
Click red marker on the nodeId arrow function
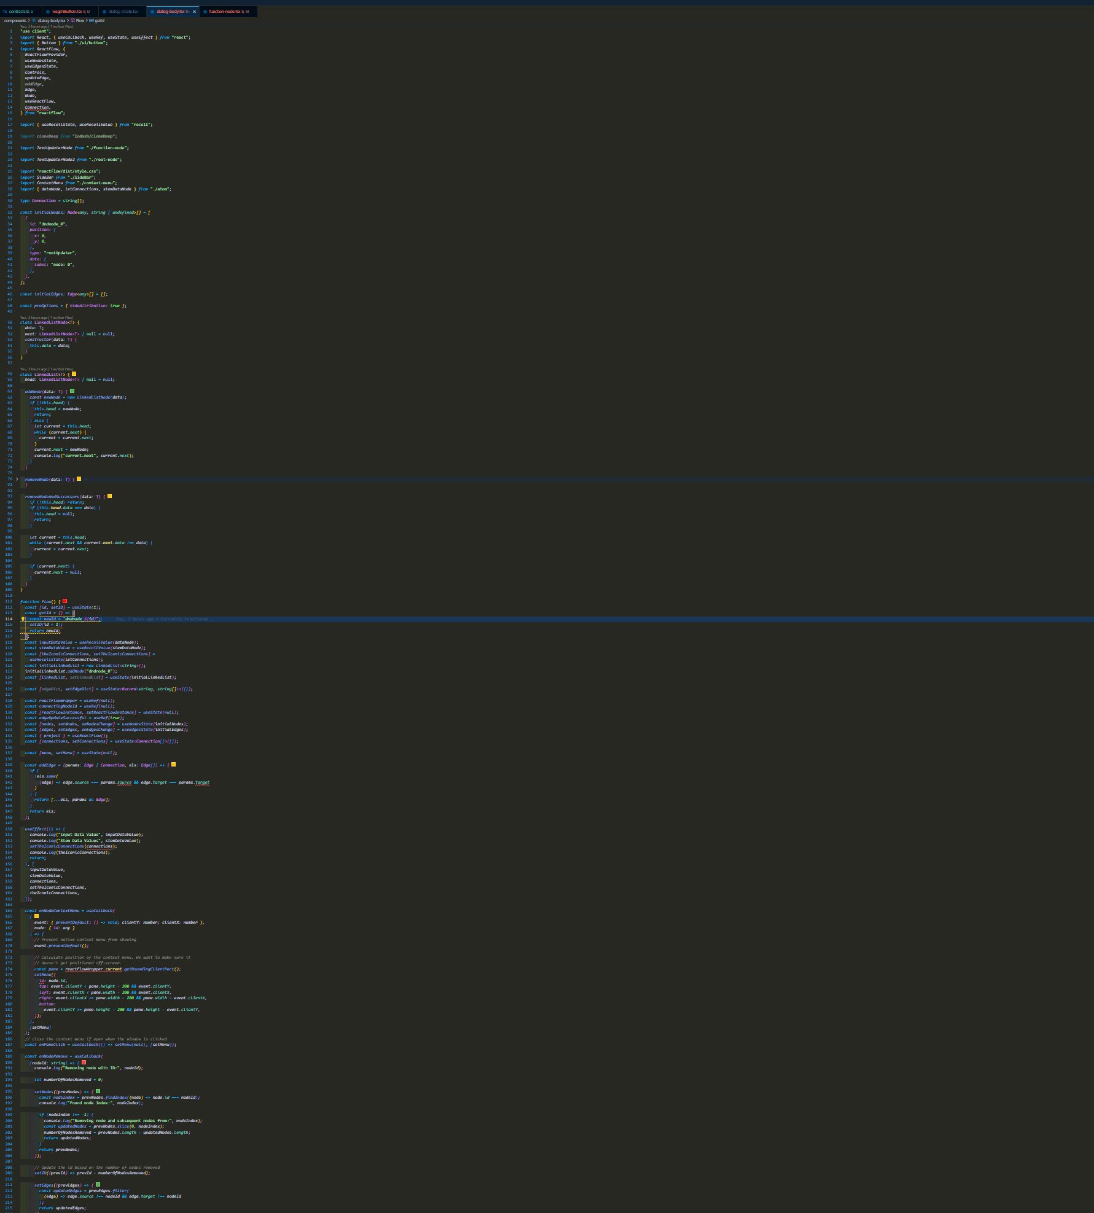[84, 1062]
